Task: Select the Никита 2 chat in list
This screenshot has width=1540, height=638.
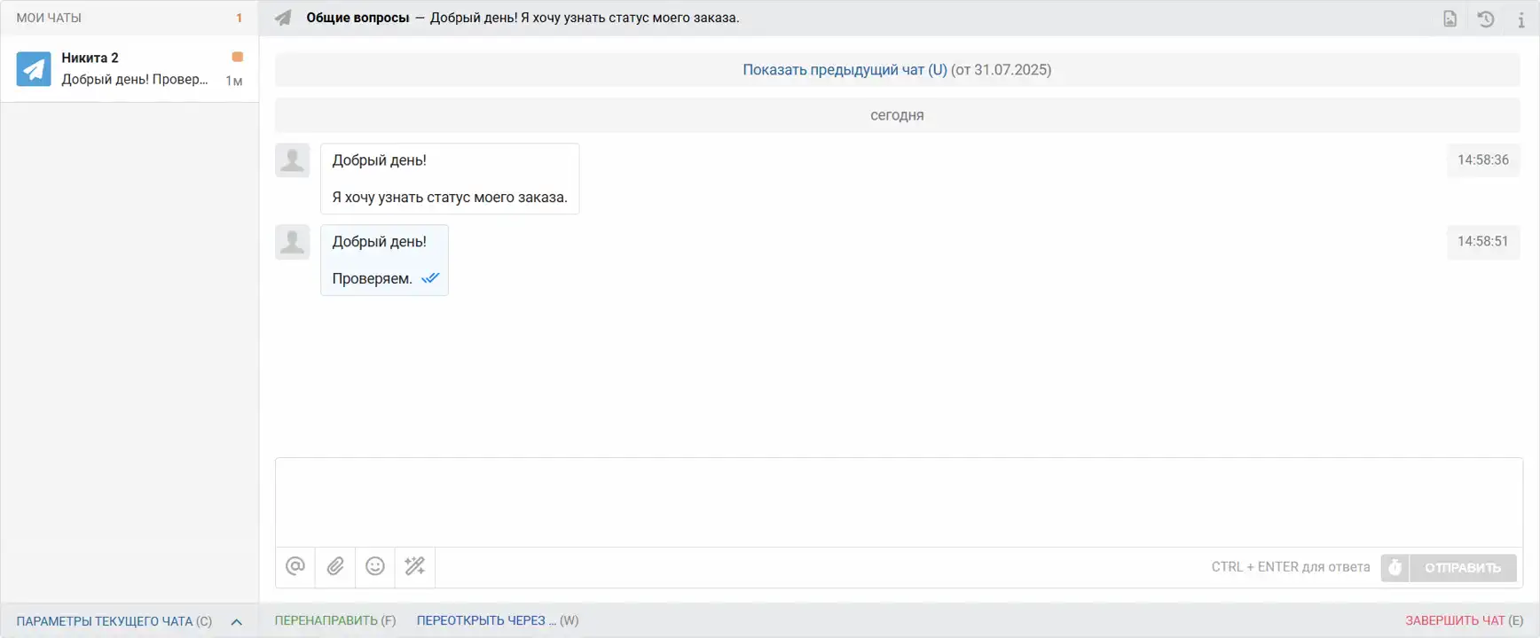Action: click(130, 68)
